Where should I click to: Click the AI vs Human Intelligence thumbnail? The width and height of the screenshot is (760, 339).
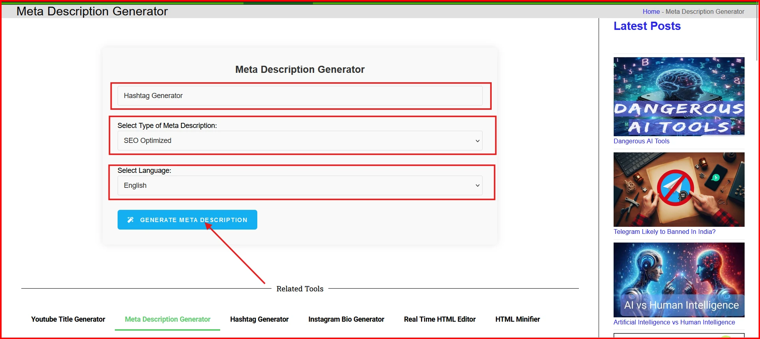coord(679,280)
